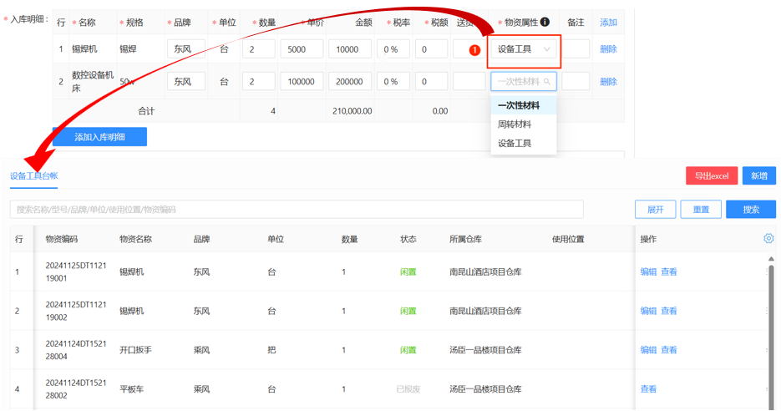Expand search filters with 展开 button
The height and width of the screenshot is (411, 781).
pos(655,210)
